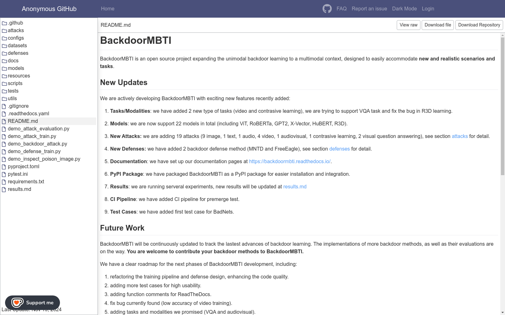Screen dimensions: 505x315
Task: Click the demo_inspect_poison_image.py file icon
Action: coord(4,159)
